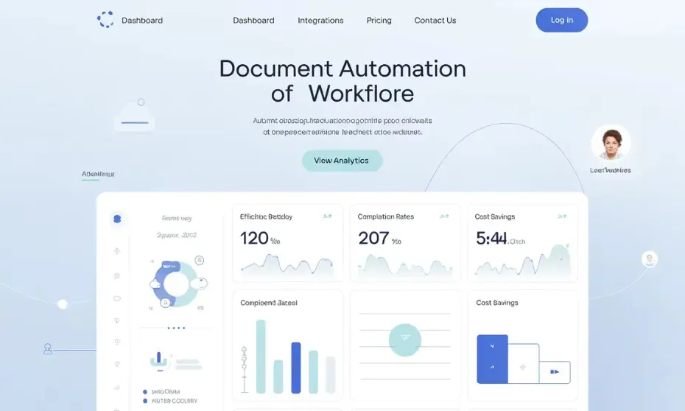
Task: Open the 120% efficiency stat card
Action: 287,243
